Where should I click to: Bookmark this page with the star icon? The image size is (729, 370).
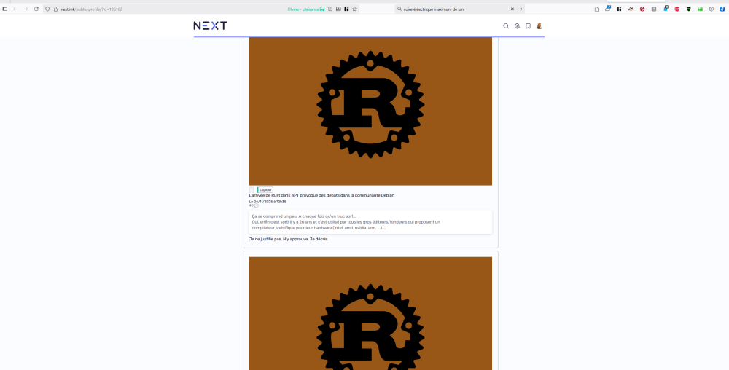click(355, 9)
